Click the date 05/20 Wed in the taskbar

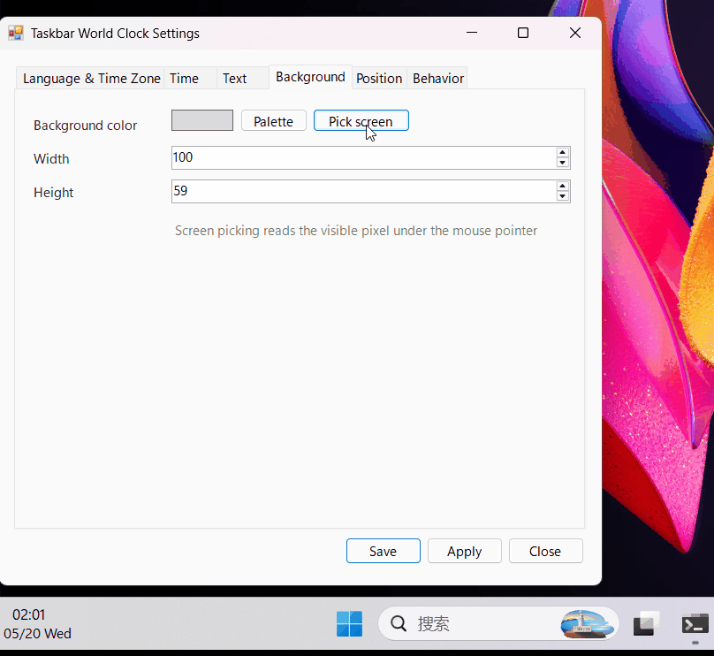tap(37, 634)
